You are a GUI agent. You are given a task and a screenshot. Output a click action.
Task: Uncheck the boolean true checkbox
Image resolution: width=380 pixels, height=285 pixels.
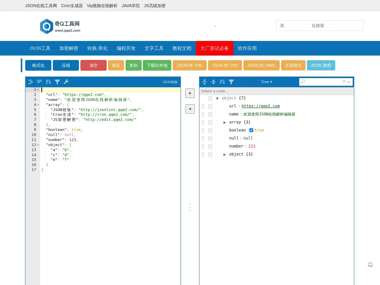[x=251, y=130]
